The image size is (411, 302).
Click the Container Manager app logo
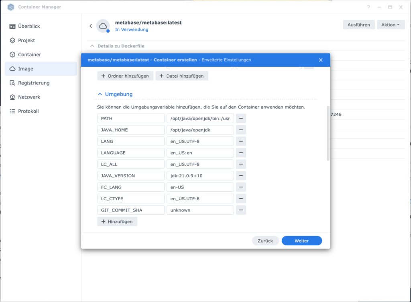click(x=11, y=7)
